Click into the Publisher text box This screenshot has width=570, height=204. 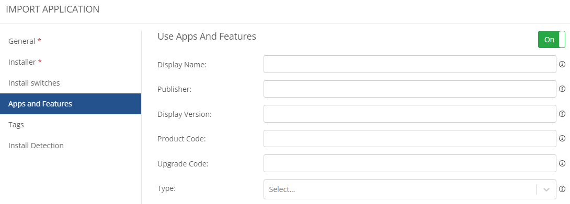point(409,89)
